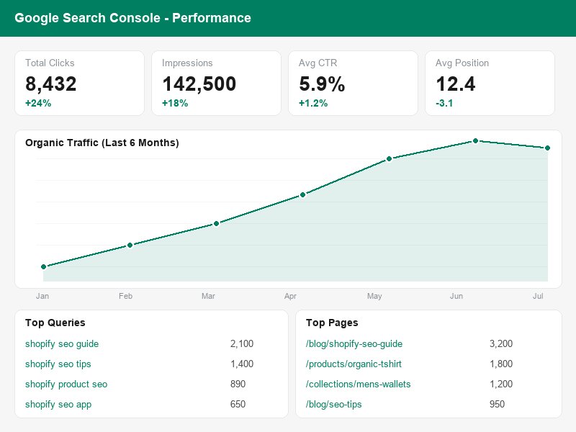The image size is (576, 432).
Task: Click the 950 value in Top Pages
Action: [x=497, y=405]
